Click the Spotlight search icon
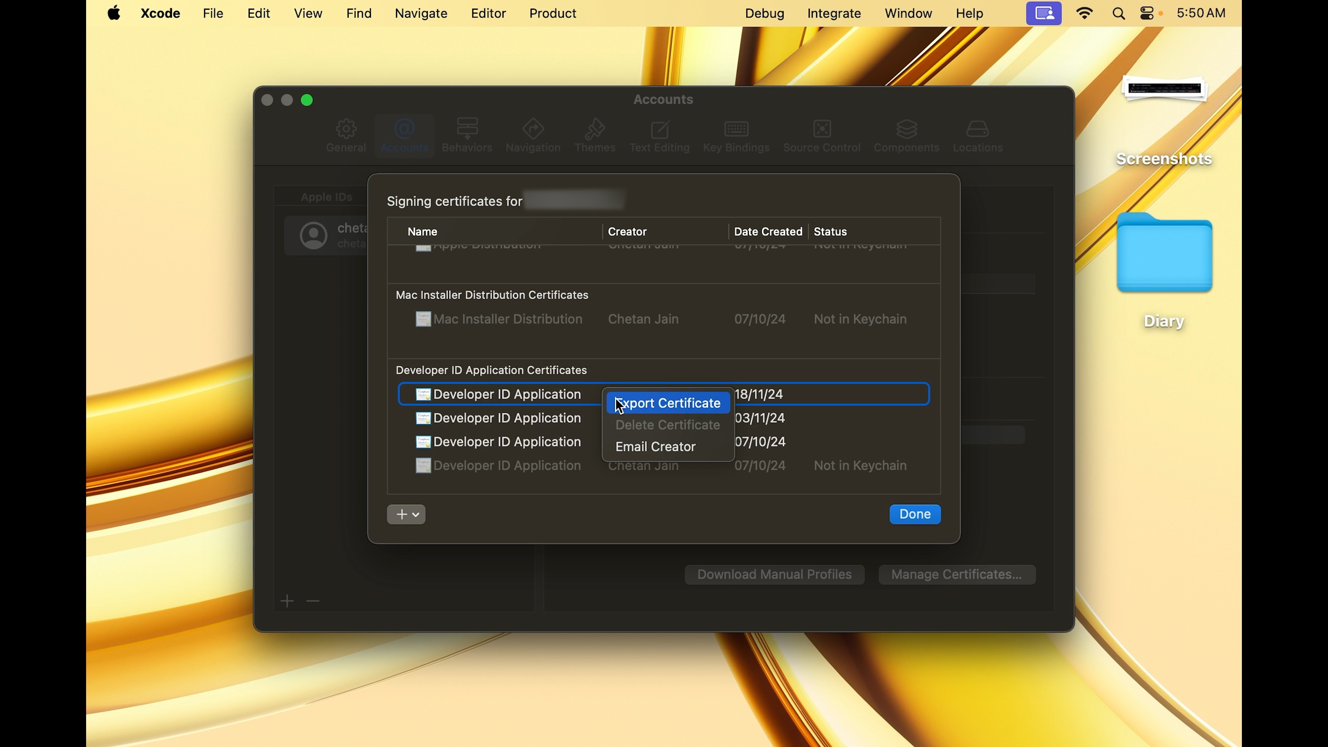Image resolution: width=1328 pixels, height=747 pixels. (1119, 14)
